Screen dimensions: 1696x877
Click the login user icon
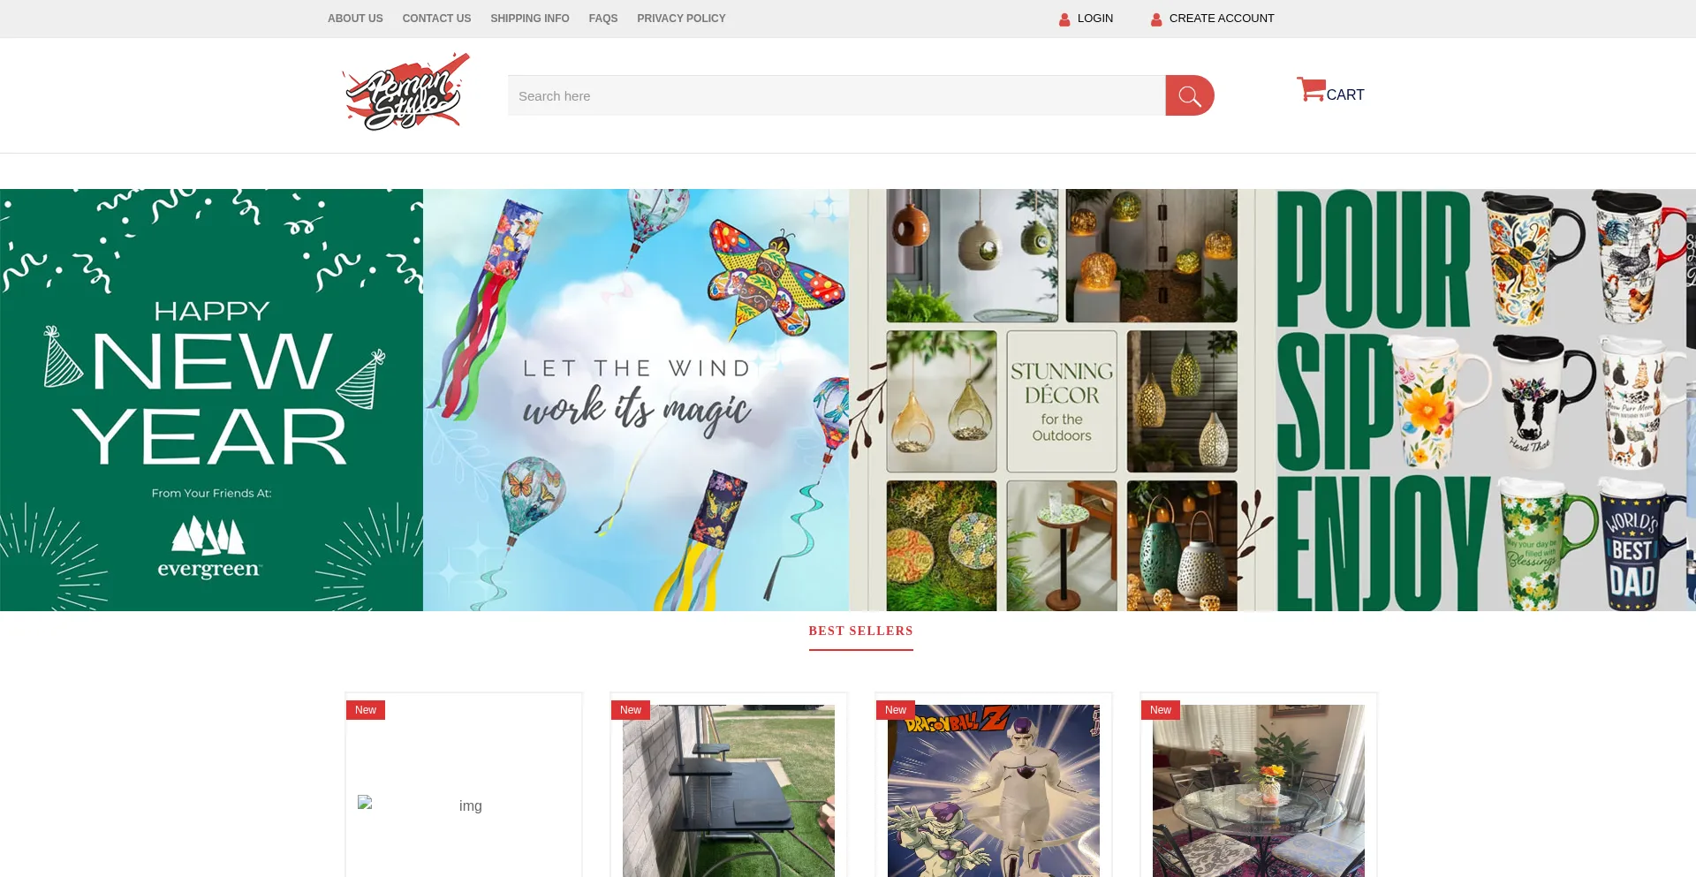coord(1064,19)
